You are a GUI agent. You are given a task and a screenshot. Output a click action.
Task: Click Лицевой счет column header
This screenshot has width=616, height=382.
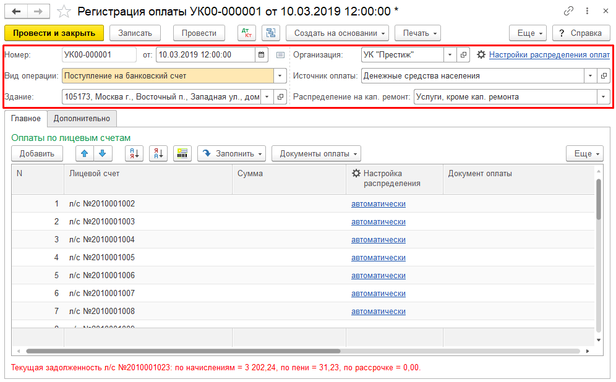(x=148, y=179)
